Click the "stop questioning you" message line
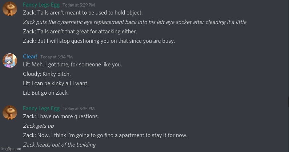The width and height of the screenshot is (289, 152). [x=99, y=41]
